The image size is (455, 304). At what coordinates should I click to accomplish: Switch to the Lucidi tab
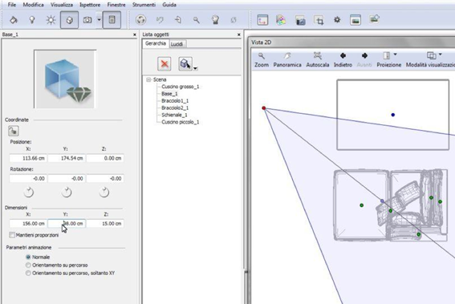point(177,44)
